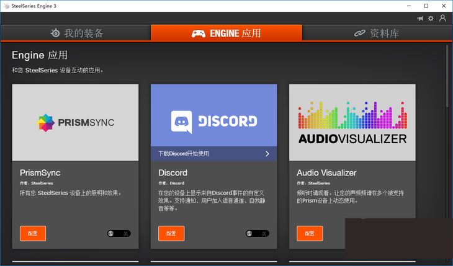Click the 作者: Discord author text

click(171, 183)
